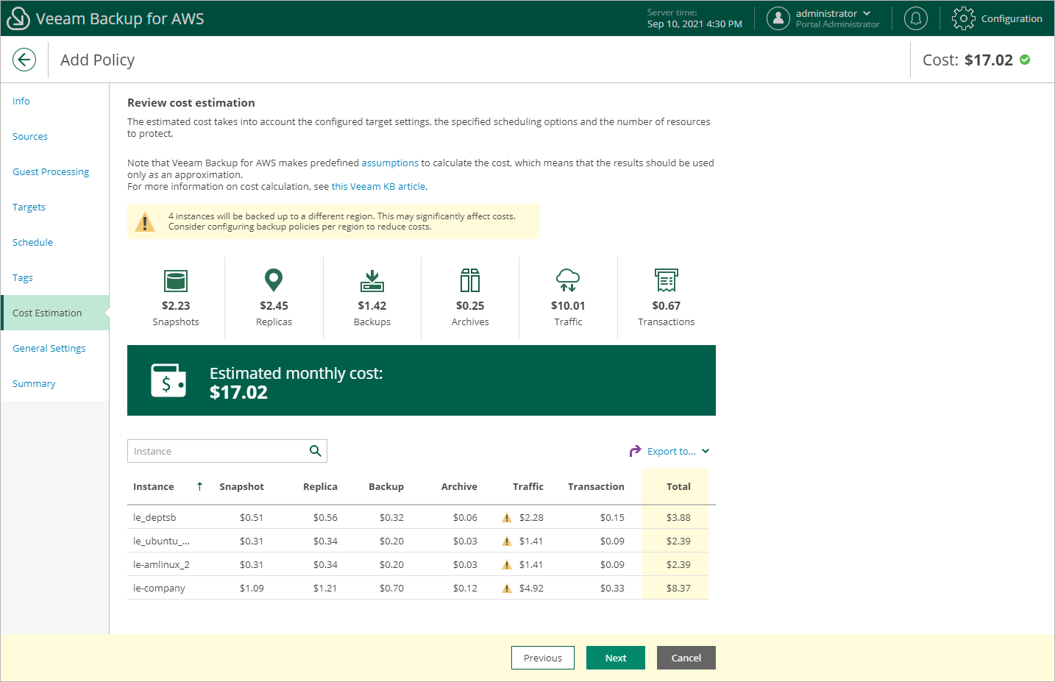Cancel the Add Policy wizard
Image resolution: width=1055 pixels, height=682 pixels.
tap(686, 658)
